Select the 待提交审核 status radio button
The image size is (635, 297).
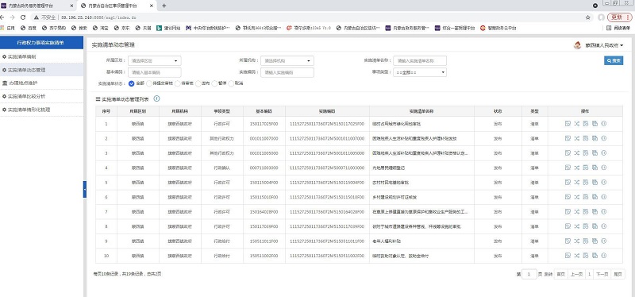pos(149,83)
